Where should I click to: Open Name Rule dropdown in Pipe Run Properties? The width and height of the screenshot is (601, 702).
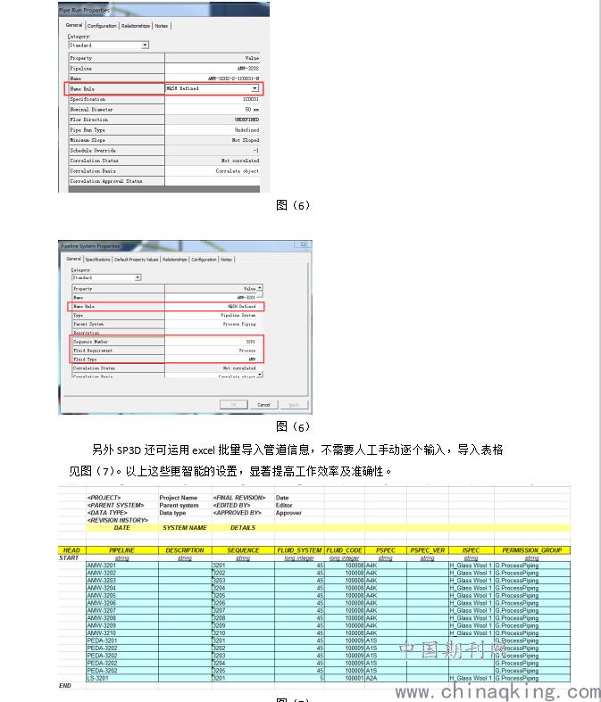[255, 88]
